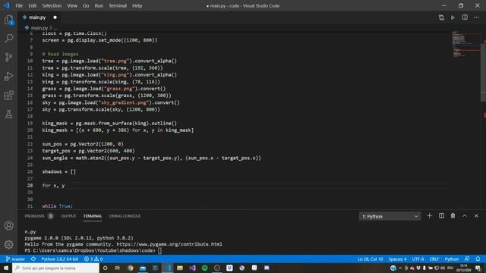
Task: Open the Terminal menu
Action: pyautogui.click(x=118, y=5)
